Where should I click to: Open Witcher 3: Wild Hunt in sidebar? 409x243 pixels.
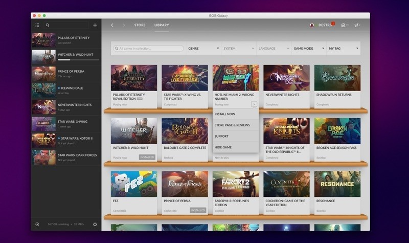66,57
